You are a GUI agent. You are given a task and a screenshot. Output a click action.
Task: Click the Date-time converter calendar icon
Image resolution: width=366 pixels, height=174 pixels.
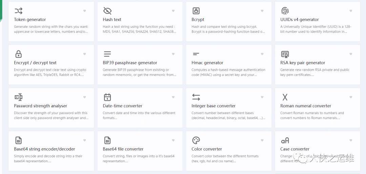pos(107,97)
